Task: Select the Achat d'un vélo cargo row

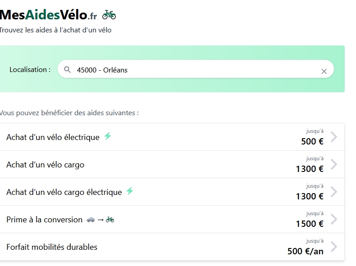Action: click(x=45, y=165)
